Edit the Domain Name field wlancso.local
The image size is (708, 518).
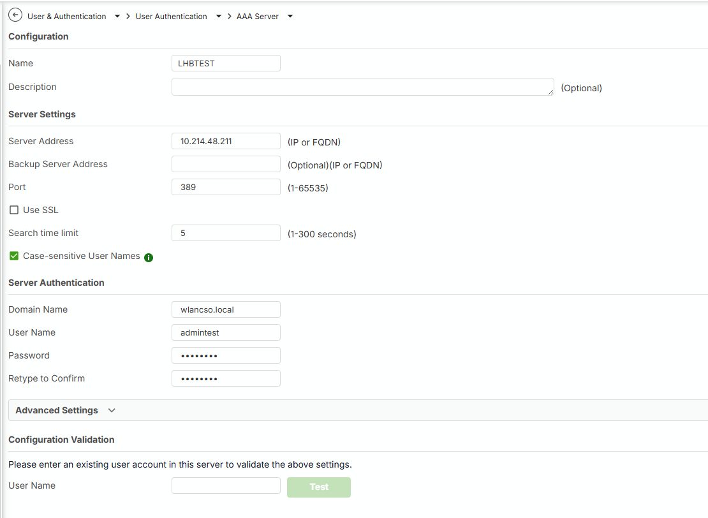tap(226, 309)
